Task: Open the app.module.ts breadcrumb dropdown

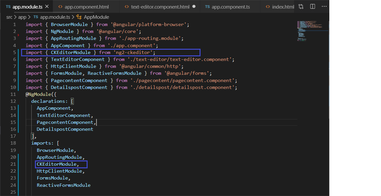Action: tap(55, 17)
